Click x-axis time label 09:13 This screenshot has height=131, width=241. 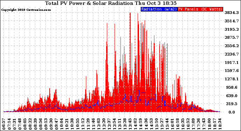click(x=46, y=124)
